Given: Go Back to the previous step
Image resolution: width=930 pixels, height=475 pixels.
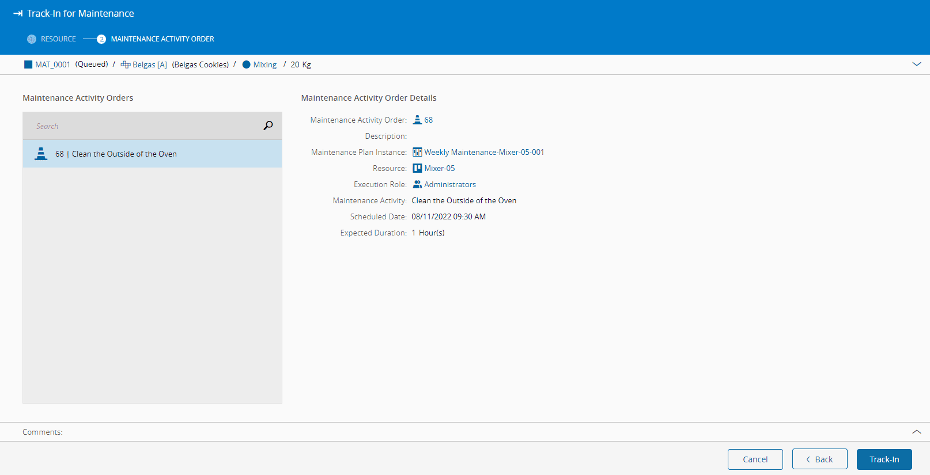Looking at the screenshot, I should click(x=819, y=459).
